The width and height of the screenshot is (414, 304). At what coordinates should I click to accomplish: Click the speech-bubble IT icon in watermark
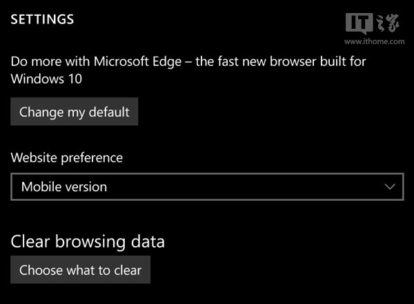(359, 23)
